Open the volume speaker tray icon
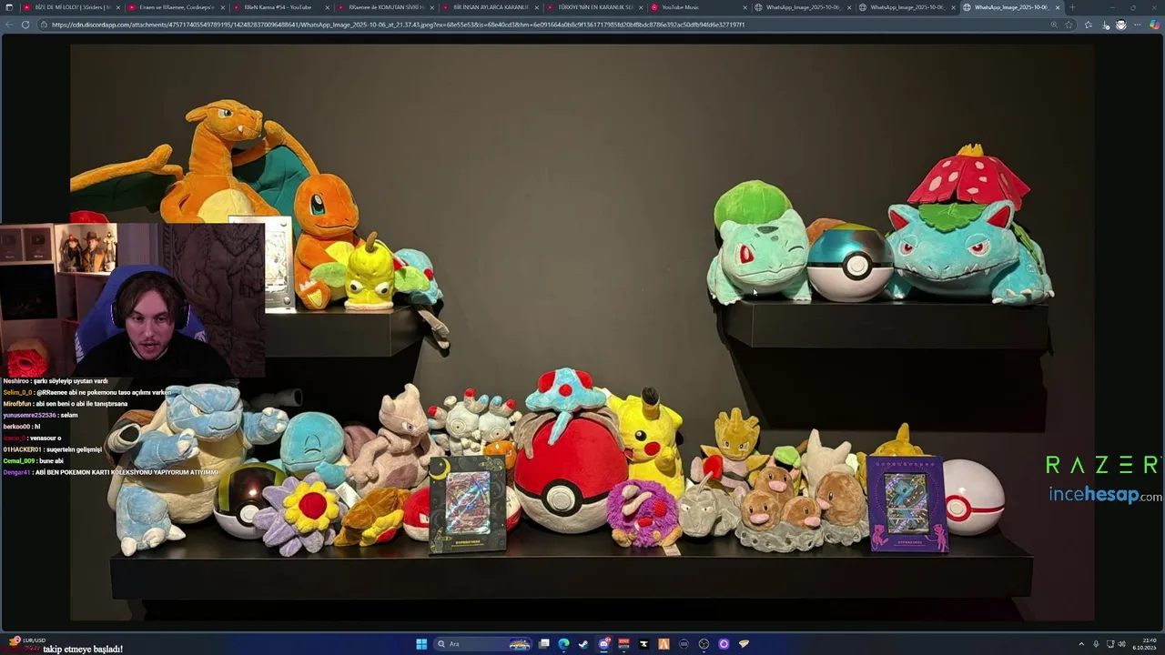The height and width of the screenshot is (655, 1165). 1121,644
